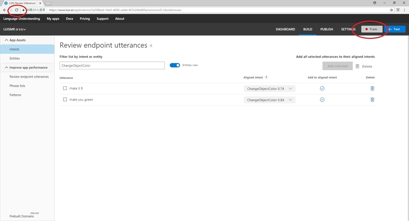
Task: Click the 'make you green' utterance text
Action: point(81,100)
